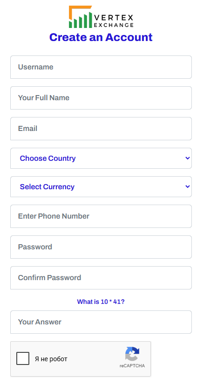Click the reCAPTCHA arrows logo icon
Viewport: 197px width, 385px height.
click(132, 354)
